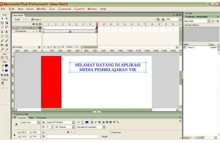Toggle outline square of kitkmerah layer
The width and height of the screenshot is (220, 143).
pyautogui.click(x=40, y=31)
